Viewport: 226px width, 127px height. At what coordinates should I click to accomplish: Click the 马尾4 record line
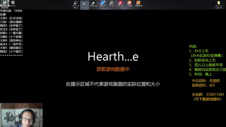click(11, 37)
